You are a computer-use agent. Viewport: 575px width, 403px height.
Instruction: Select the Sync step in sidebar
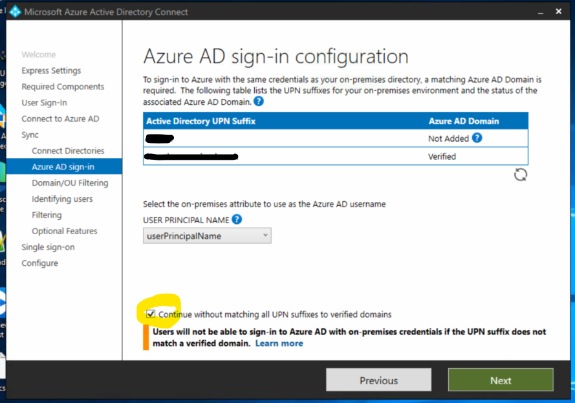30,135
